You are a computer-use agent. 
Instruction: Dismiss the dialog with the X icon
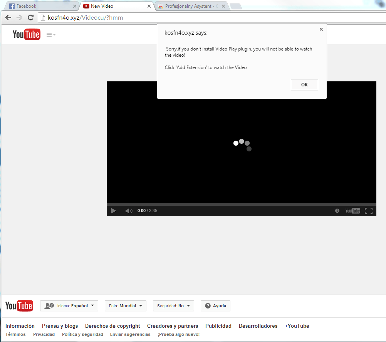pos(321,29)
